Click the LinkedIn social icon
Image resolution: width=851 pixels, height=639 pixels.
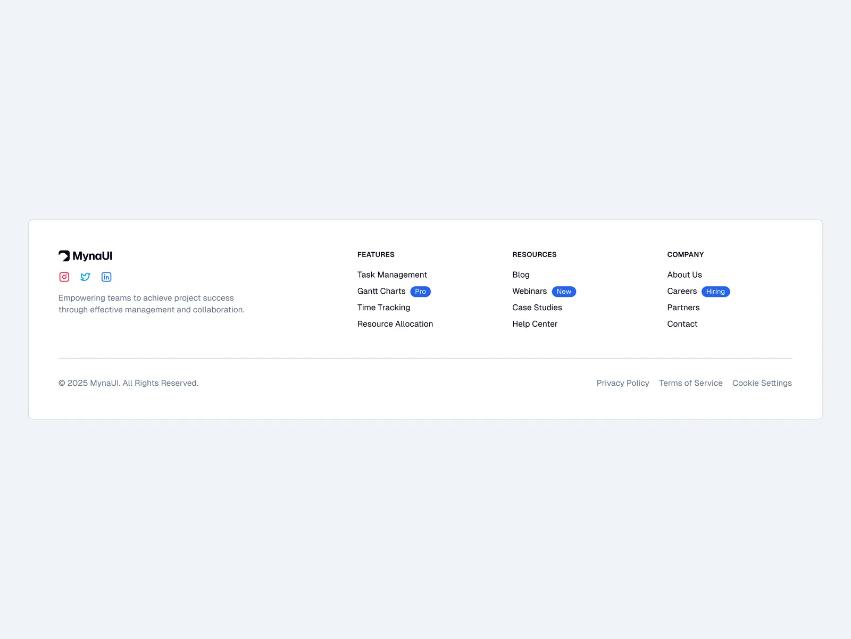click(106, 277)
